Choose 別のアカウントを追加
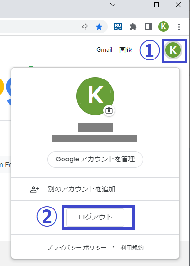Viewport: 191px width, 267px height. pyautogui.click(x=95, y=189)
